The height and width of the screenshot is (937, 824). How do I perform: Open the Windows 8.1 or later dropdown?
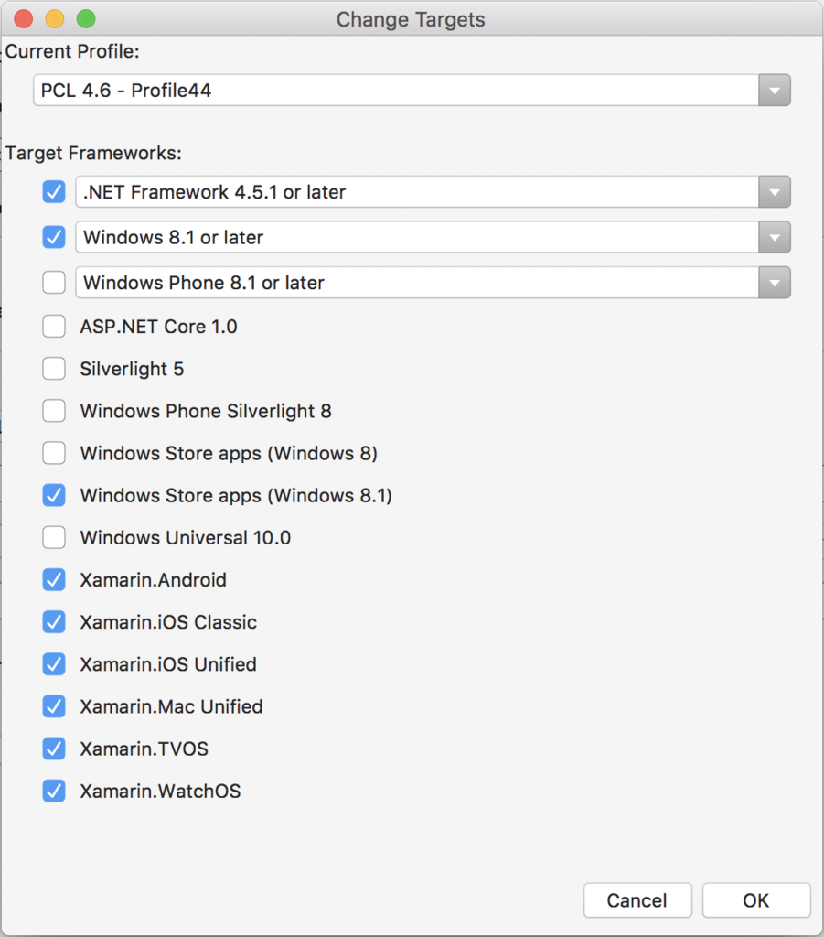(433, 237)
